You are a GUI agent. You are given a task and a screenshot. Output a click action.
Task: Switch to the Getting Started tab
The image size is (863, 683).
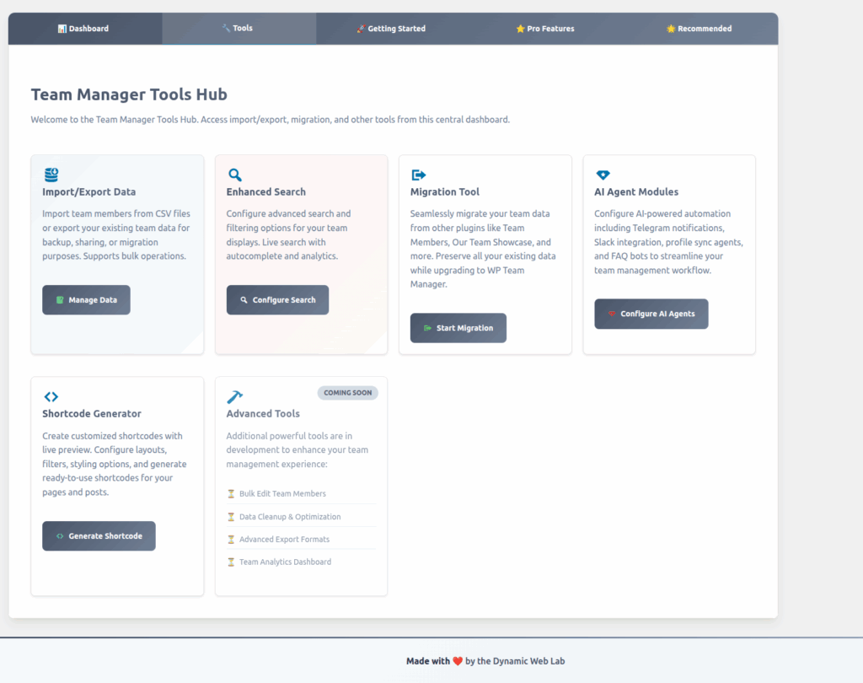click(391, 29)
